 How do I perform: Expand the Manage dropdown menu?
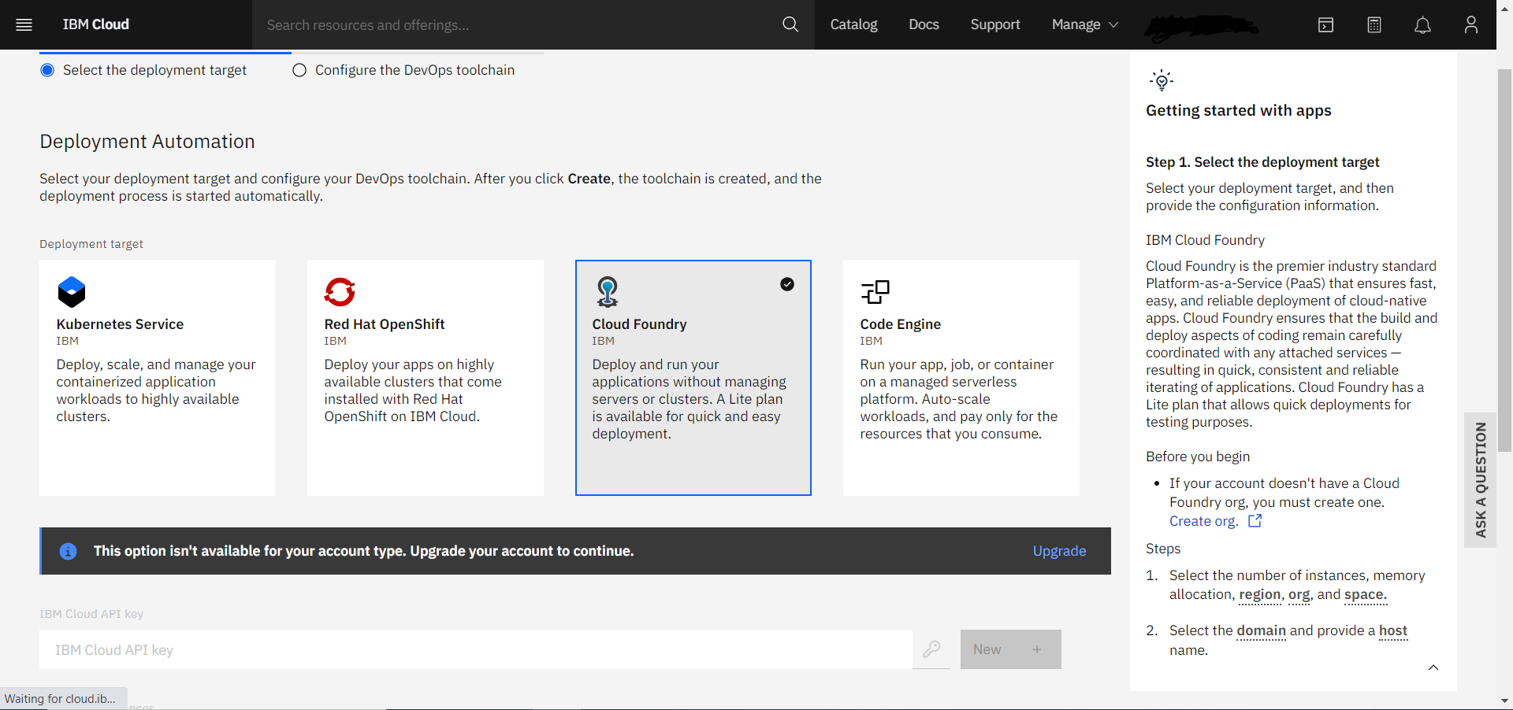(1085, 24)
